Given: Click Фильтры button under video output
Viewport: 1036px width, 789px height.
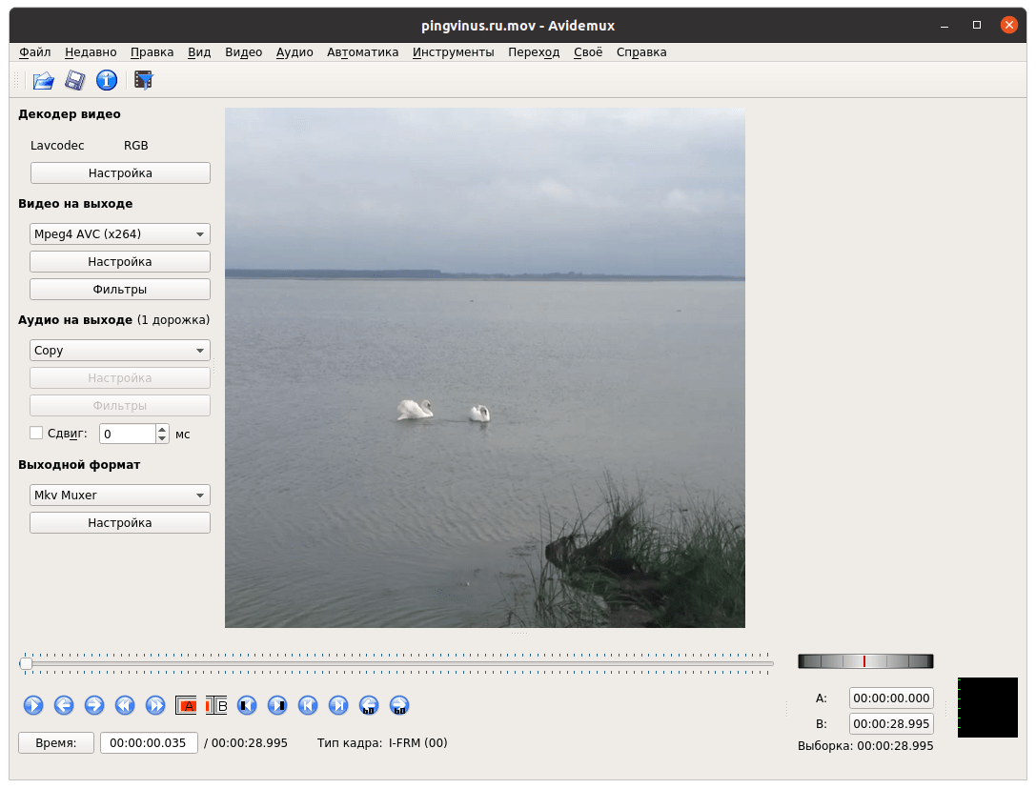Looking at the screenshot, I should pos(120,290).
